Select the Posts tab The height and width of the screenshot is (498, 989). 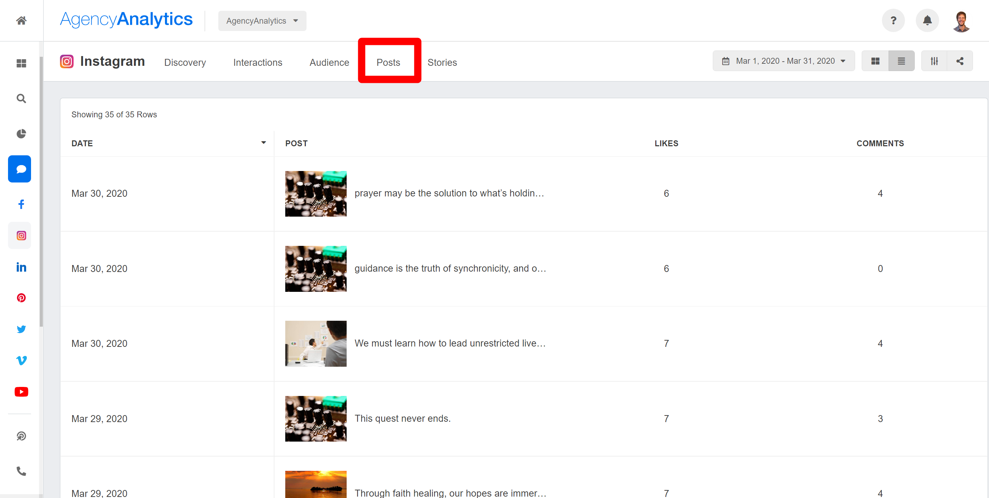click(388, 62)
